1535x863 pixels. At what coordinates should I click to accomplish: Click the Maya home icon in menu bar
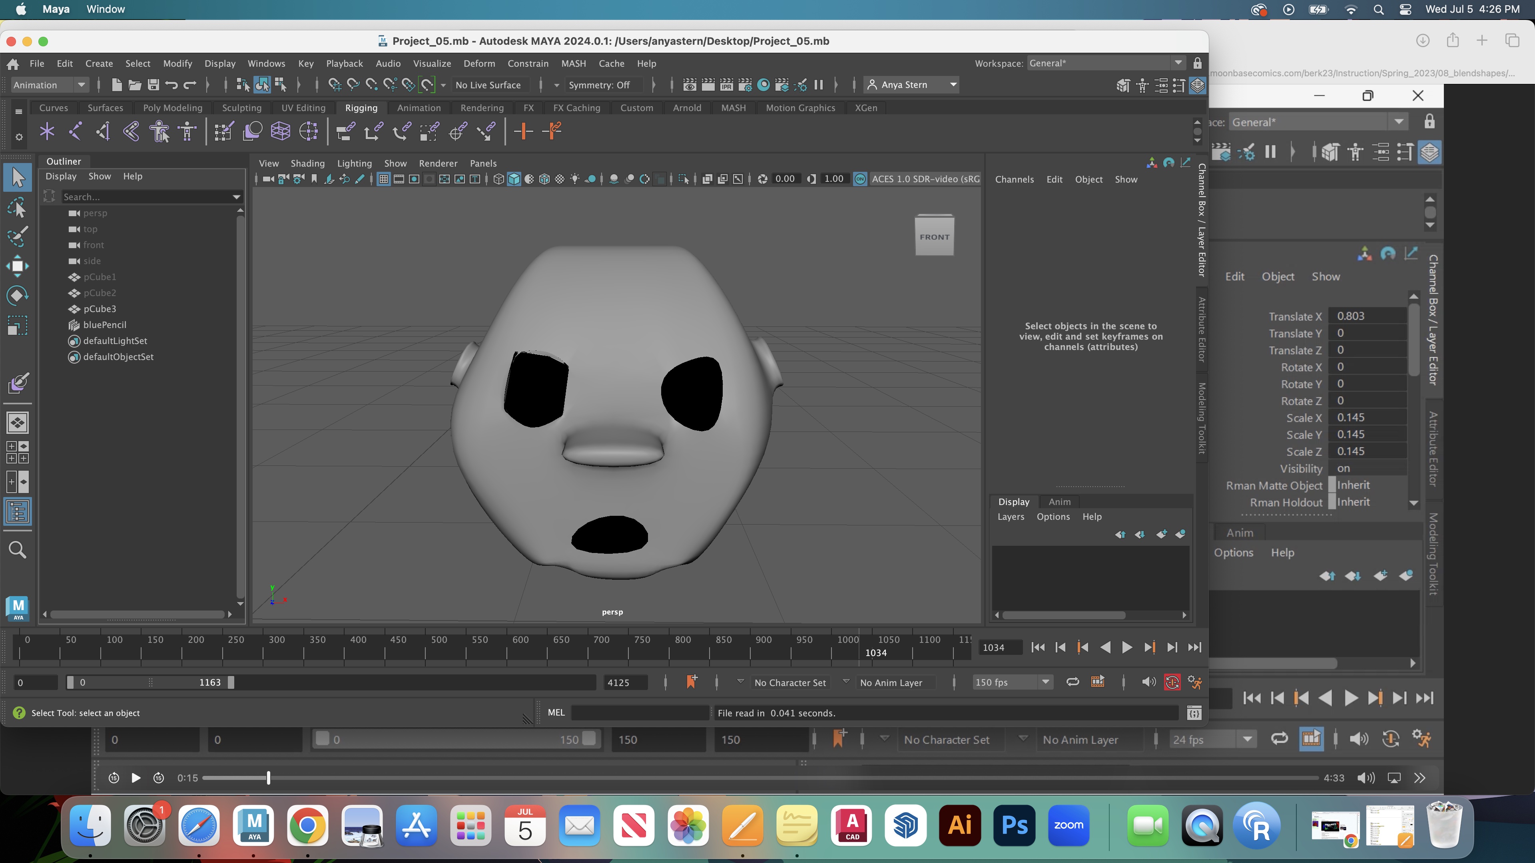(x=12, y=64)
